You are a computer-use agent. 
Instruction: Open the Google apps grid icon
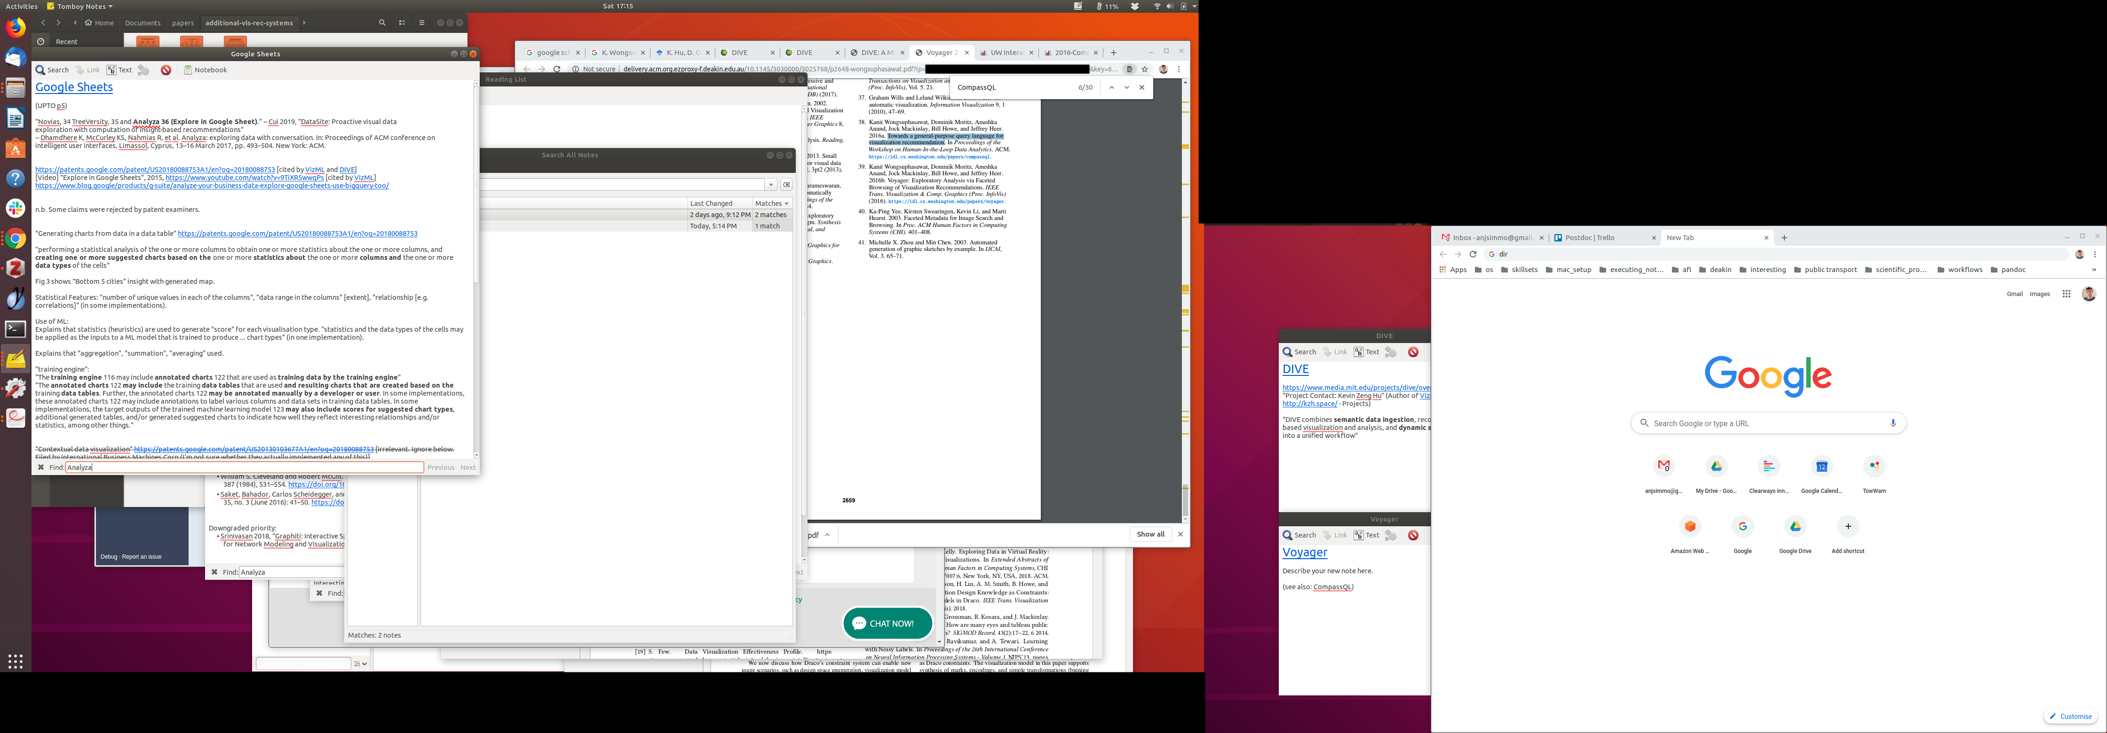(2066, 294)
